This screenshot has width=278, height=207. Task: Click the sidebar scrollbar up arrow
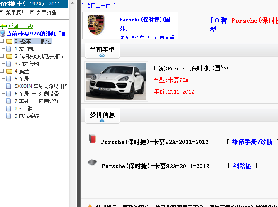73,3
